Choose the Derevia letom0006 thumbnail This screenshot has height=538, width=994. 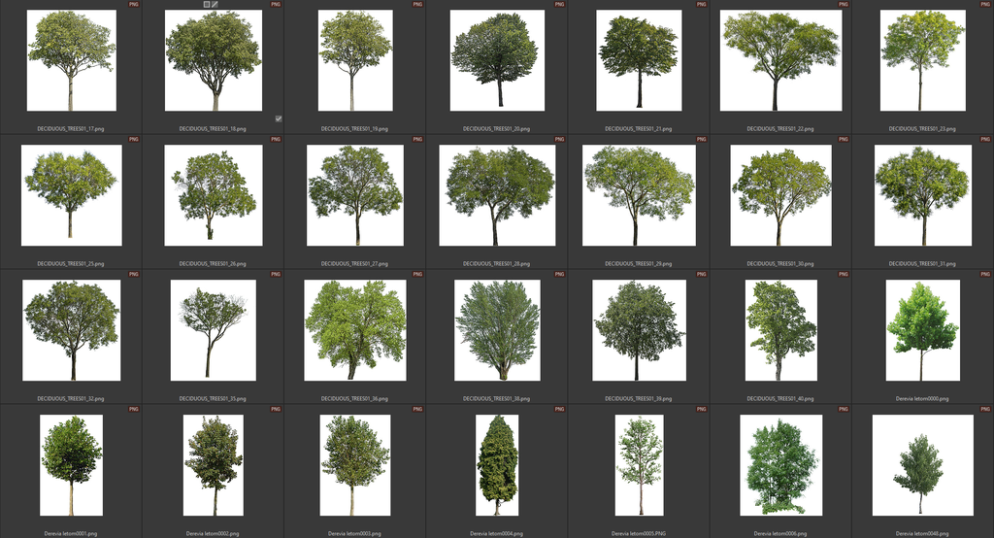point(780,465)
